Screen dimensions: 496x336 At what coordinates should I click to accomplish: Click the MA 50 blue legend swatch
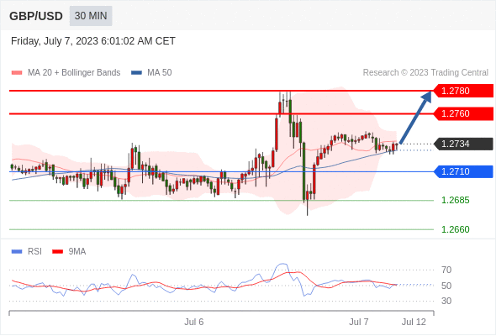click(136, 73)
